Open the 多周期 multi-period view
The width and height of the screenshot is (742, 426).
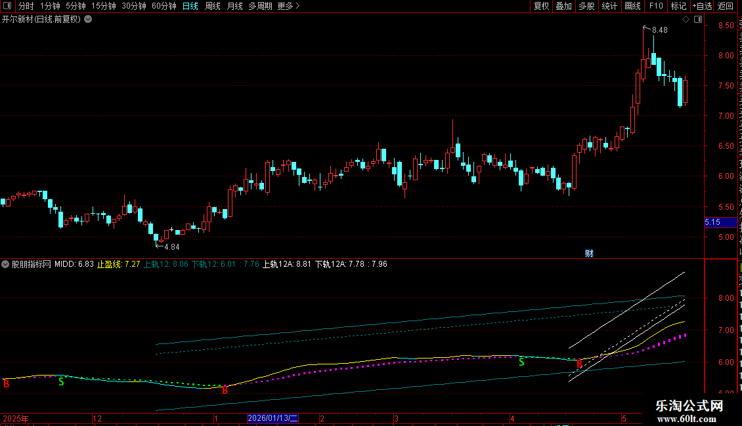(x=260, y=6)
